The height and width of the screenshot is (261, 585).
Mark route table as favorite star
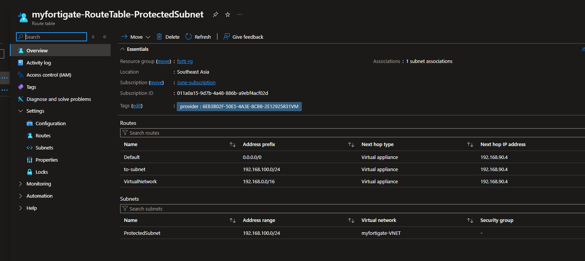point(228,14)
